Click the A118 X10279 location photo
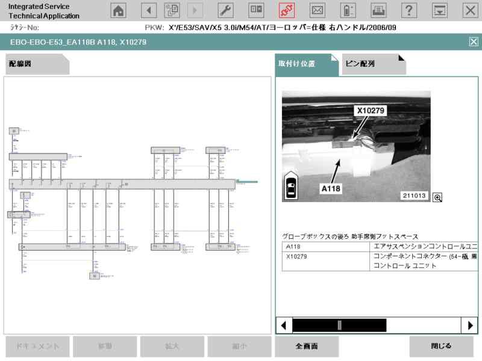The width and height of the screenshot is (482, 361). pos(356,146)
